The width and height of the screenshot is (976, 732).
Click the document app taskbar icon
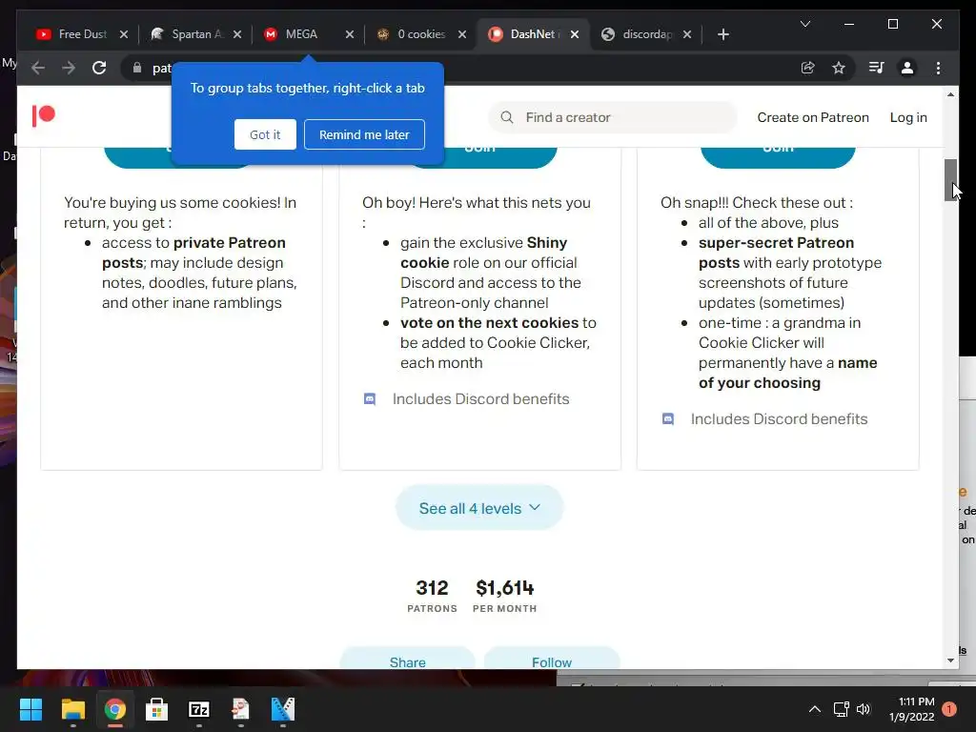click(241, 709)
